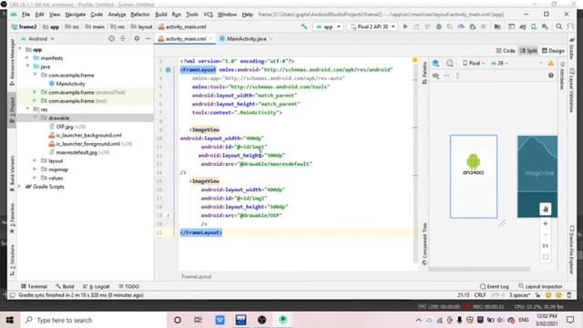Open the API 29 version dropdown

[500, 63]
